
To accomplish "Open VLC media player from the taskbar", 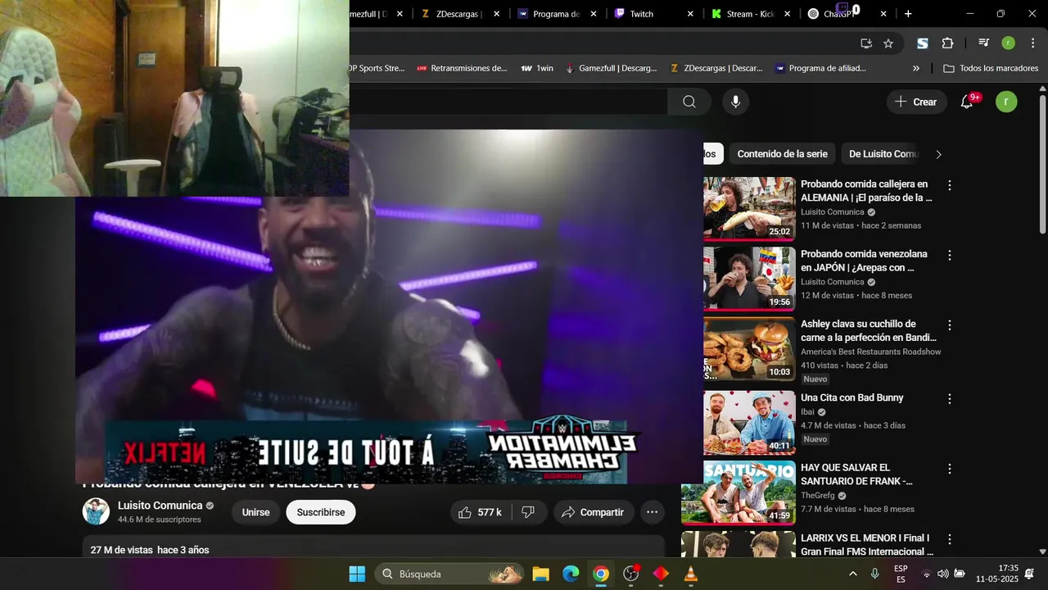I will [691, 574].
